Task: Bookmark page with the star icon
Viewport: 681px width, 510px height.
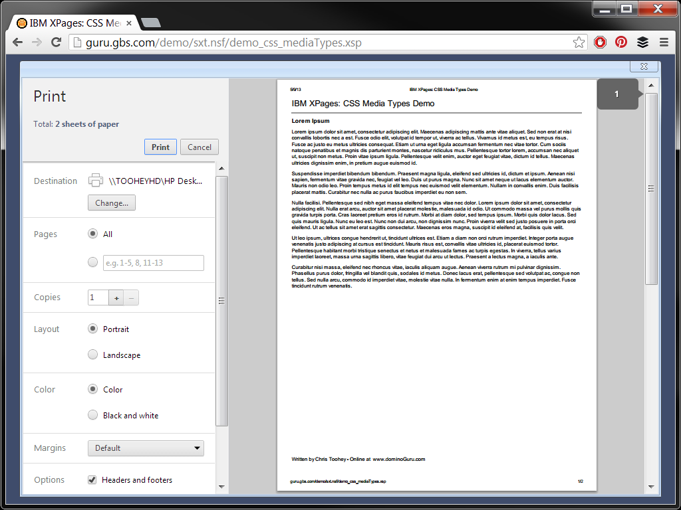Action: (x=579, y=42)
